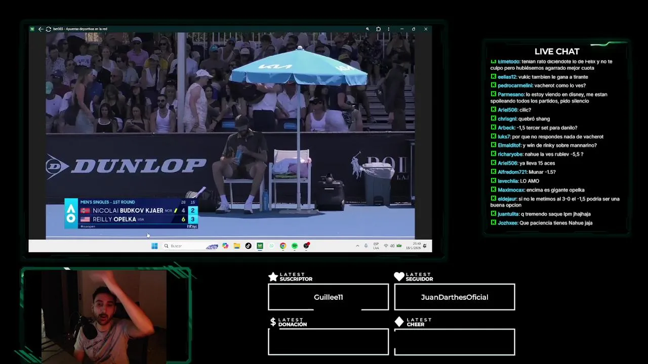Click the LIVE CHAT header
This screenshot has width=648, height=364.
(557, 52)
